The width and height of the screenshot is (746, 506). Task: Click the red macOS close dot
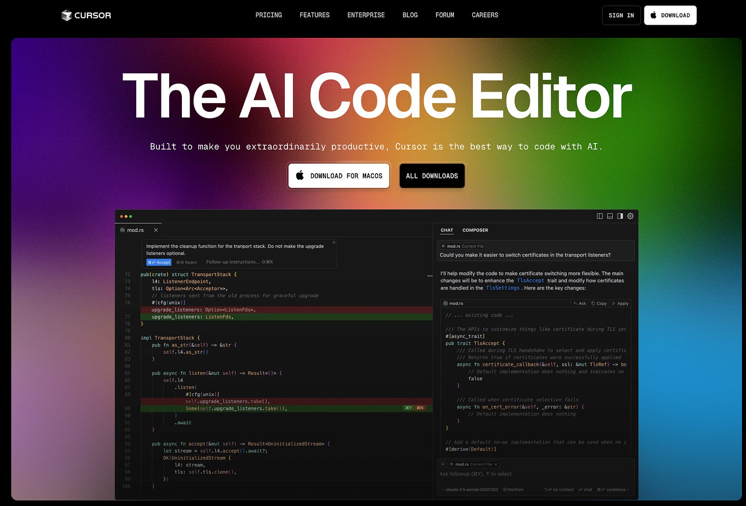point(122,216)
